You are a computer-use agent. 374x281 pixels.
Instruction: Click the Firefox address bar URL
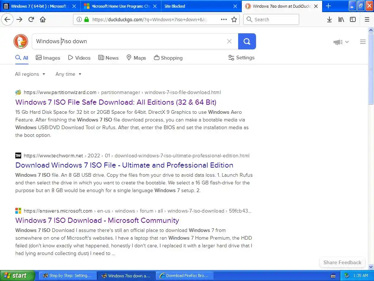coord(150,20)
